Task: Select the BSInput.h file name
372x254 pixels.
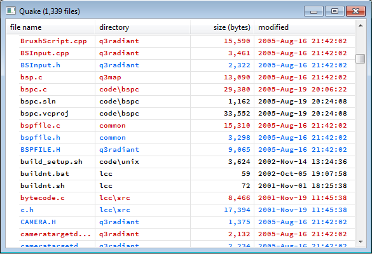Action: coord(40,65)
